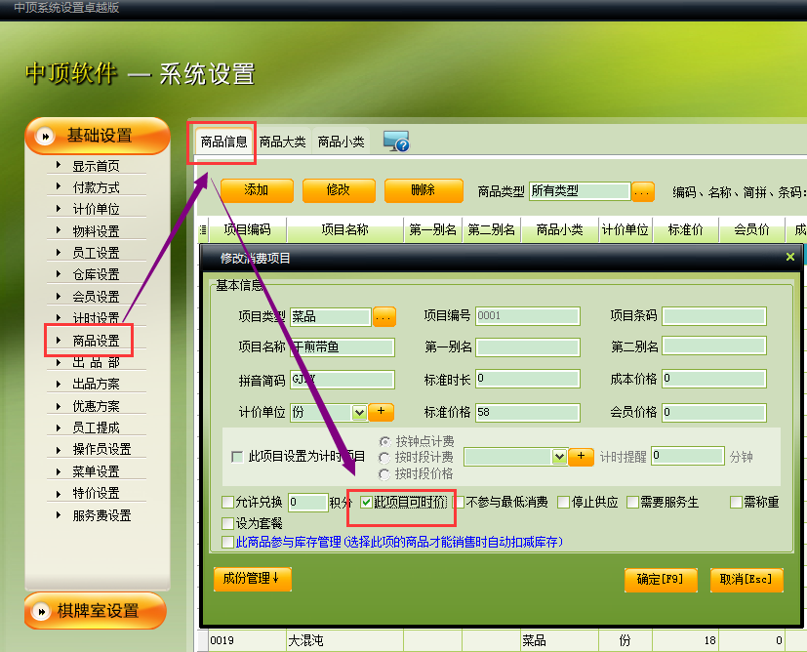The width and height of the screenshot is (807, 652).
Task: Click the 删除 button
Action: [424, 190]
